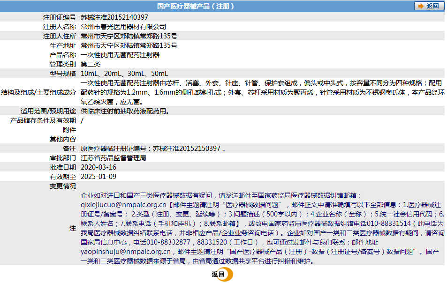This screenshot has width=447, height=283.
Task: Click the 结构及组成 description paragraph
Action: pos(262,92)
